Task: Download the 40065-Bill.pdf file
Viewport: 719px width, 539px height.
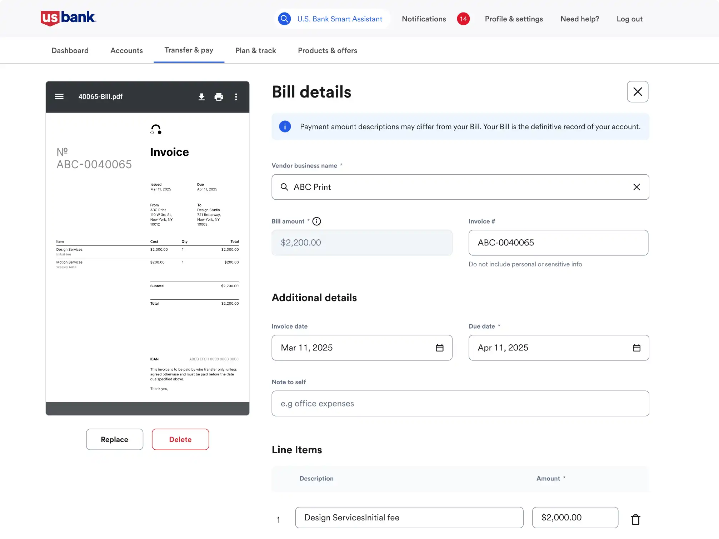Action: [x=201, y=97]
